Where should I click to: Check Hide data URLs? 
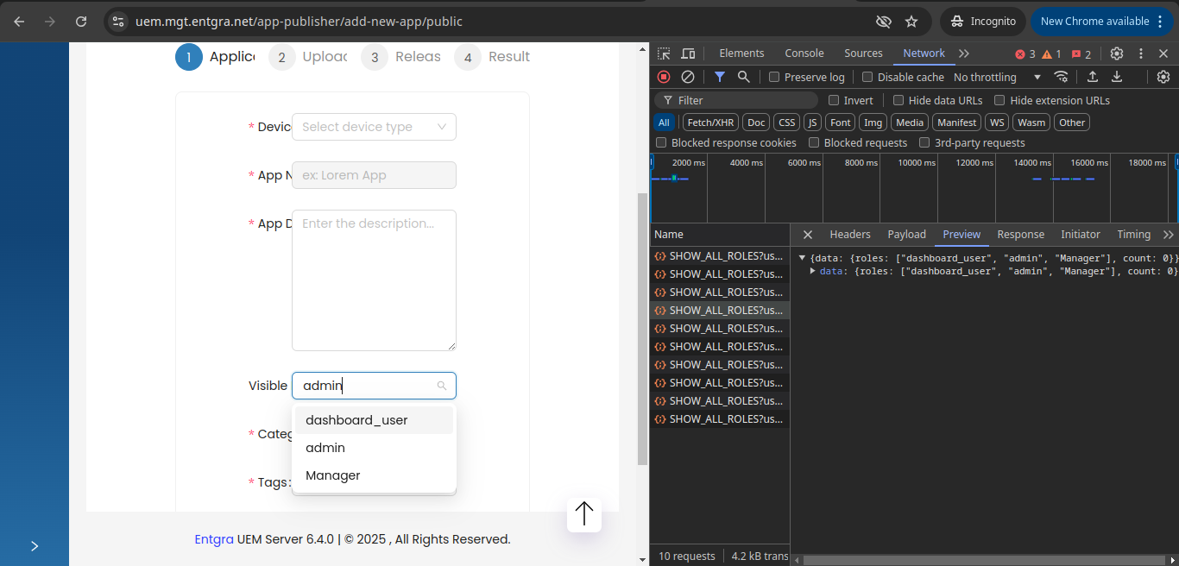click(898, 100)
